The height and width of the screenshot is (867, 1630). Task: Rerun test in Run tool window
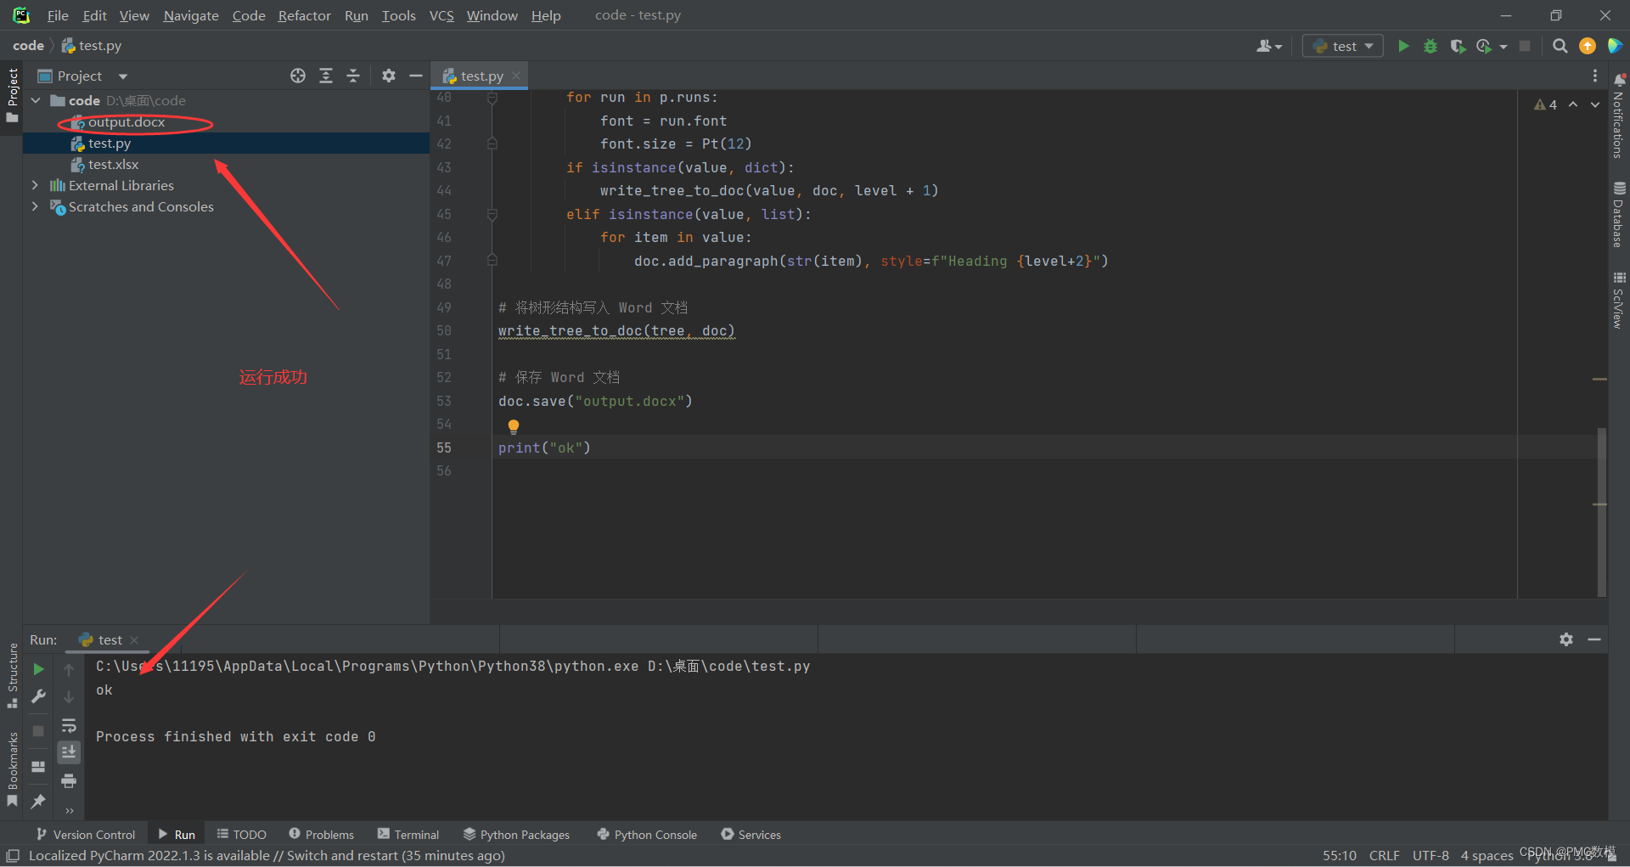click(38, 669)
